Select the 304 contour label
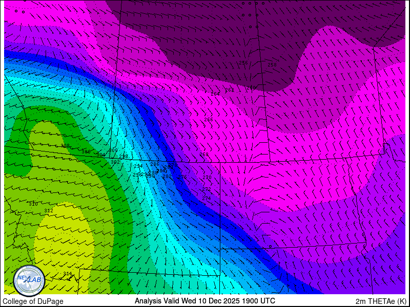Viewport: 410px width, 307px height. 100,155
